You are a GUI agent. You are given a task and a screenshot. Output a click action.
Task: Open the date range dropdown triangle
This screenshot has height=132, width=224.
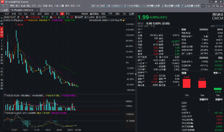[x=121, y=20]
